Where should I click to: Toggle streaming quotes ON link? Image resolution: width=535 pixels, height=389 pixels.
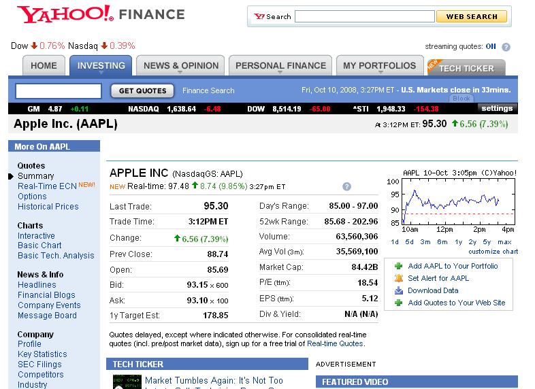(x=491, y=46)
